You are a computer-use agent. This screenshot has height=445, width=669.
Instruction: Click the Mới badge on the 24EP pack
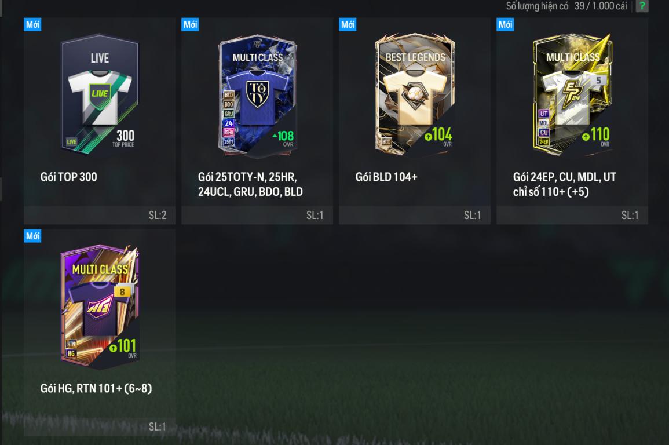[505, 24]
